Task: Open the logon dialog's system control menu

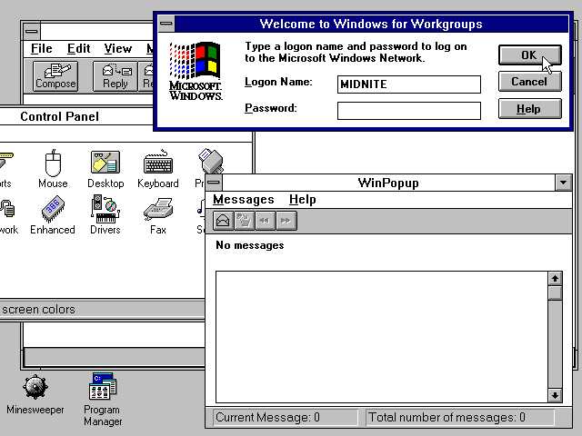Action: [x=166, y=24]
